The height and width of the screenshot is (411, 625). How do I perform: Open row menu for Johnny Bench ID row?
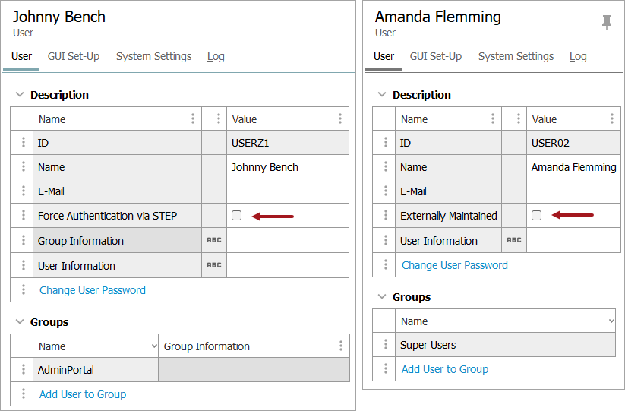click(23, 142)
